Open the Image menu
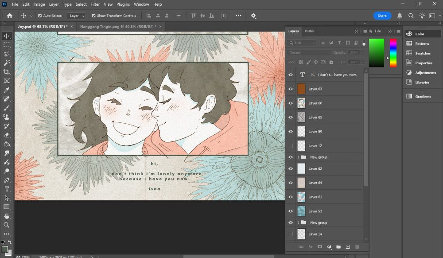The image size is (443, 258). click(39, 4)
